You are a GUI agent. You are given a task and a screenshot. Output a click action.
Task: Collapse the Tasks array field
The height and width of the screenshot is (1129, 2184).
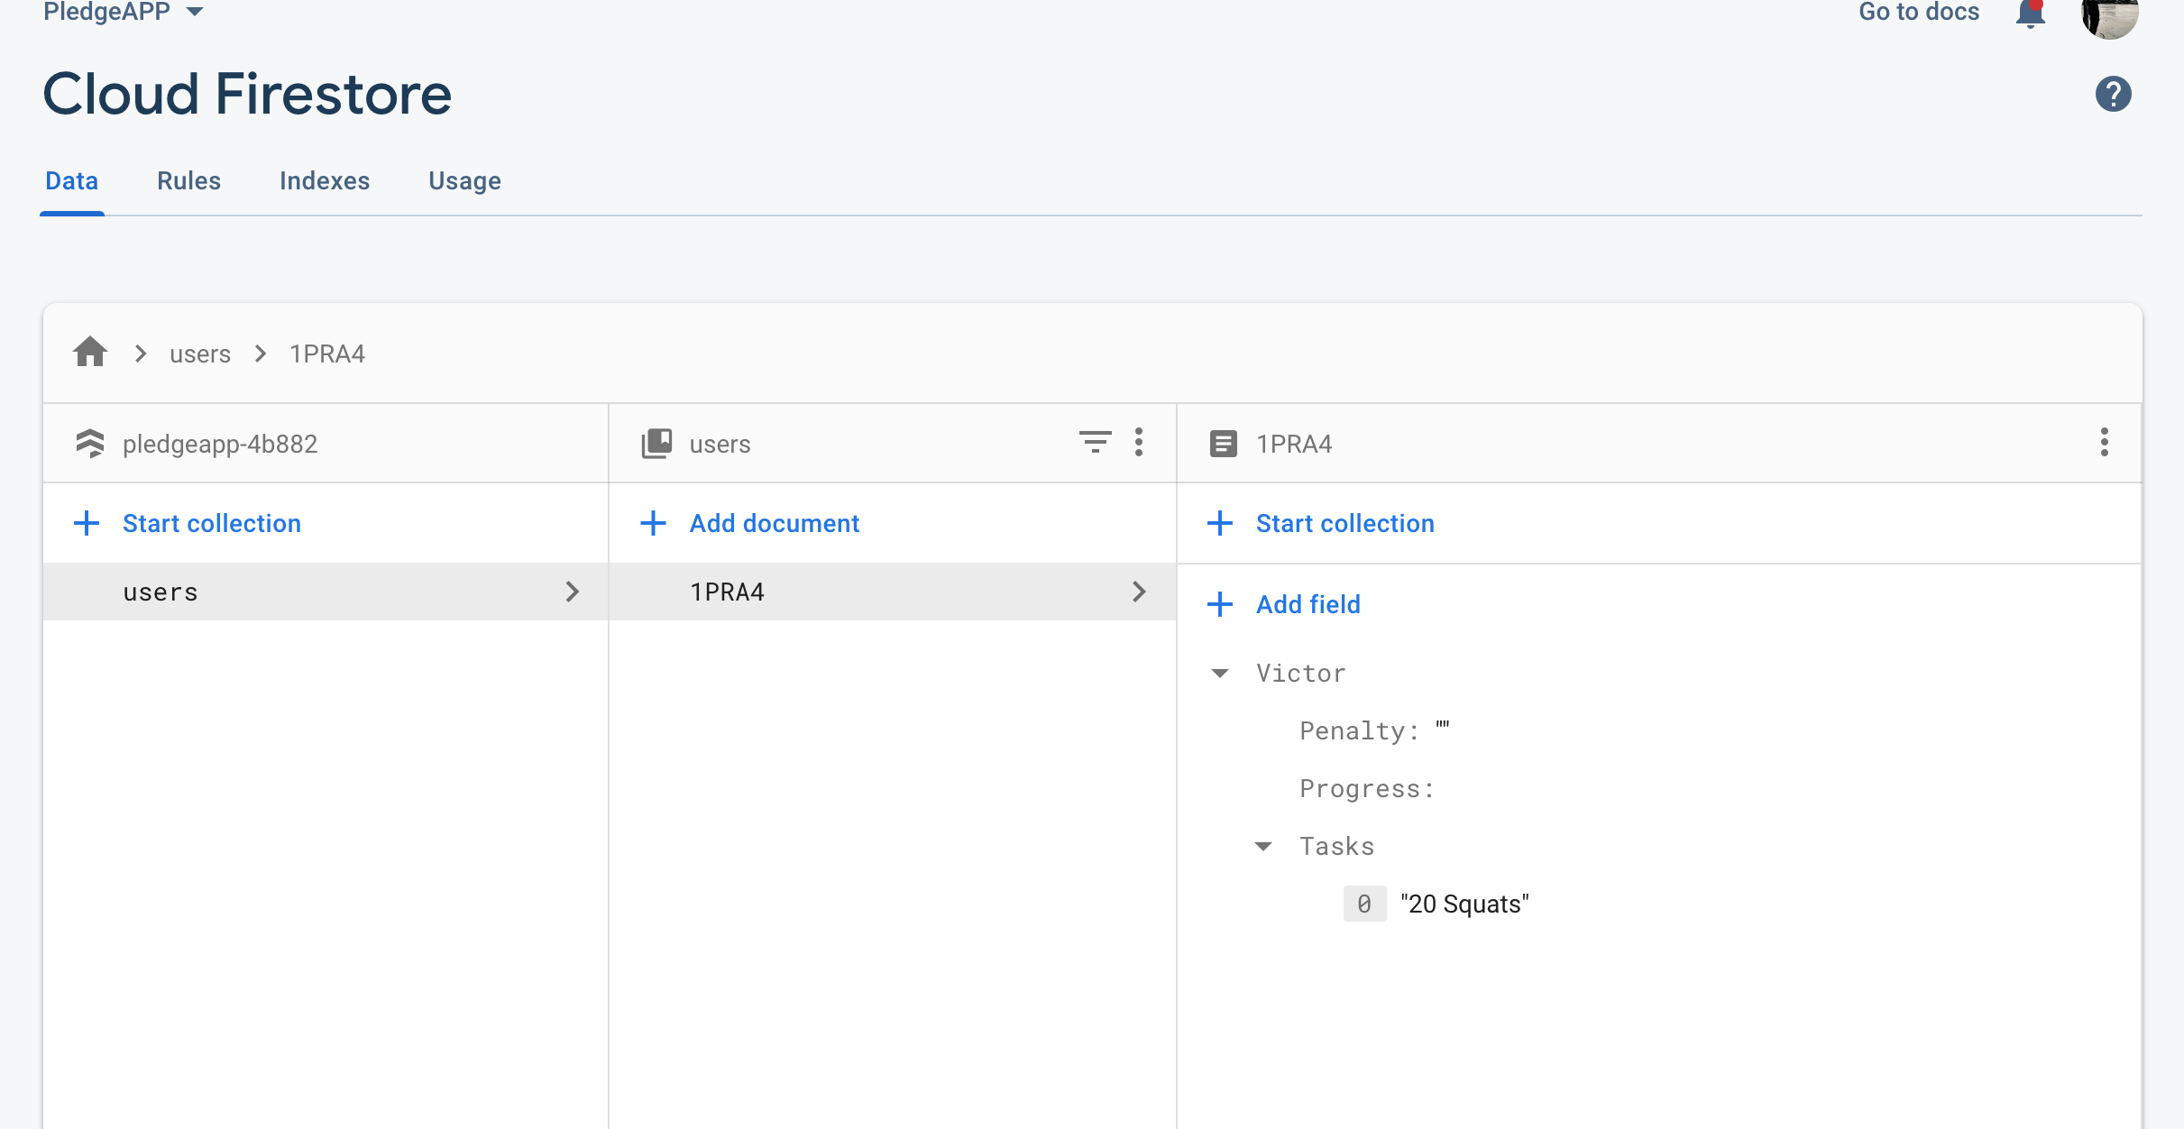coord(1263,846)
